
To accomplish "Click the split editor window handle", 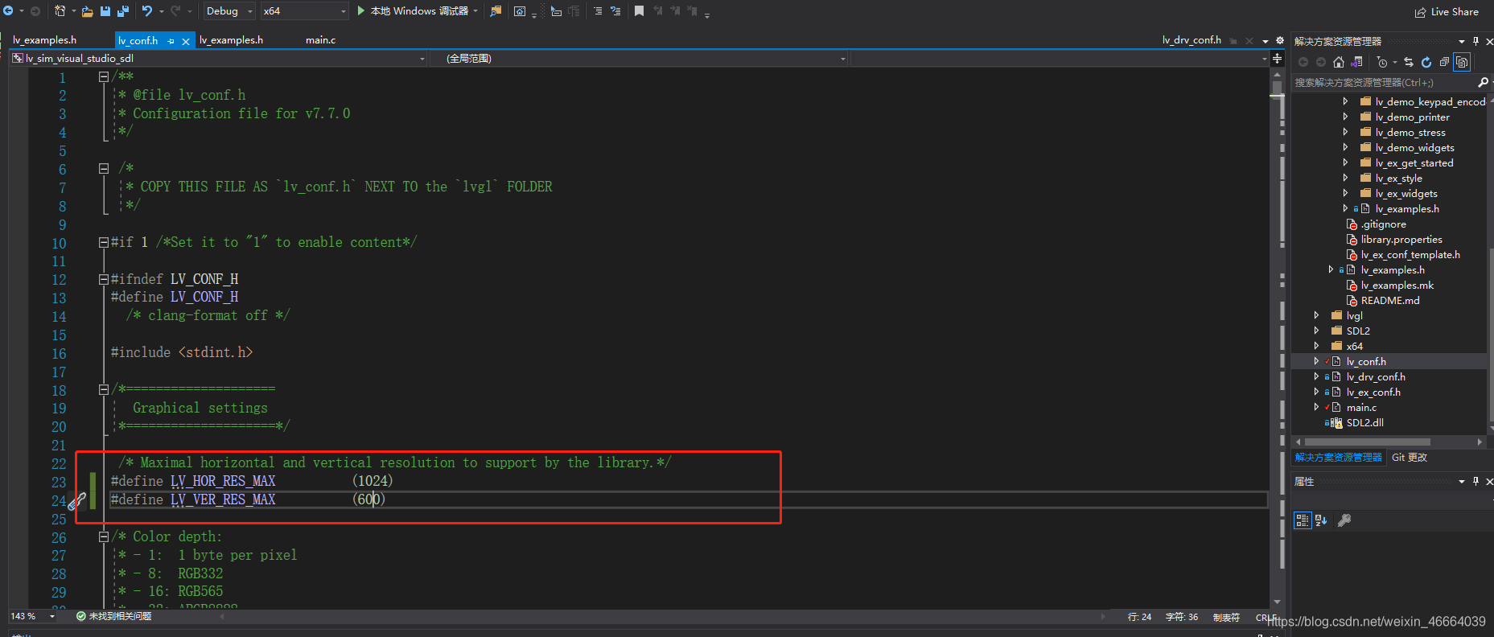I will (1277, 58).
